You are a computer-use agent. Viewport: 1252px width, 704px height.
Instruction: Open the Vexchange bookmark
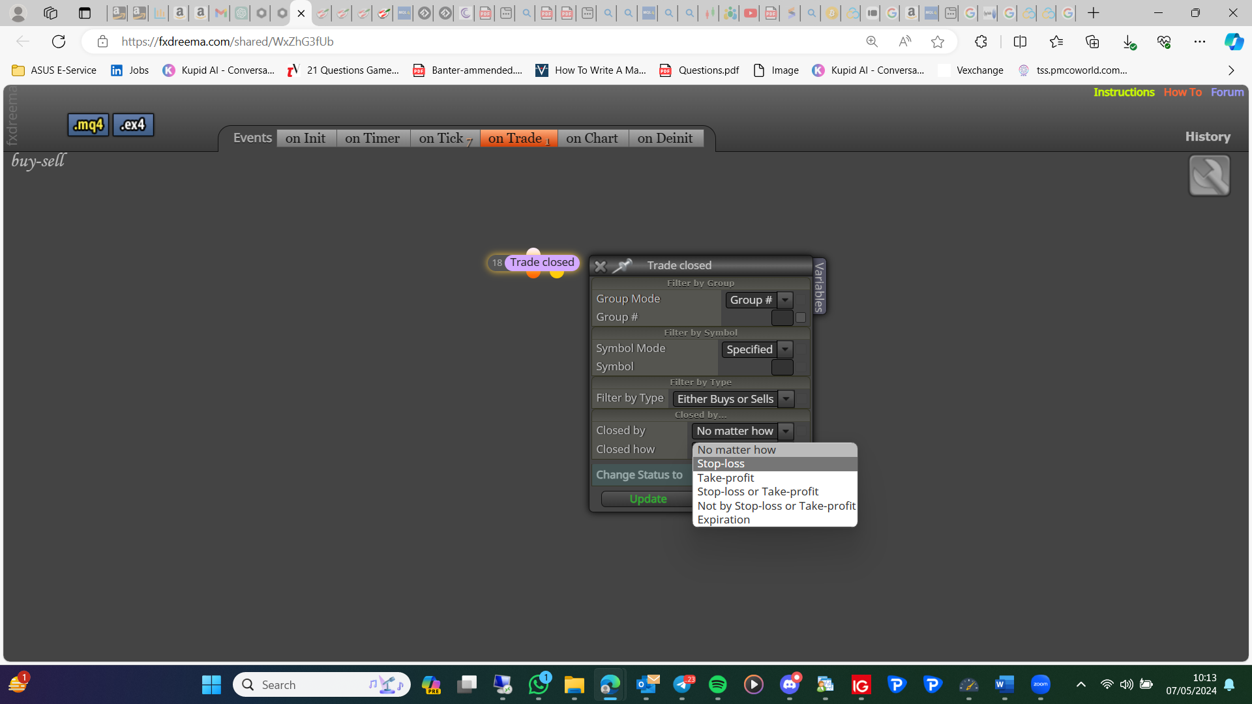pyautogui.click(x=971, y=70)
